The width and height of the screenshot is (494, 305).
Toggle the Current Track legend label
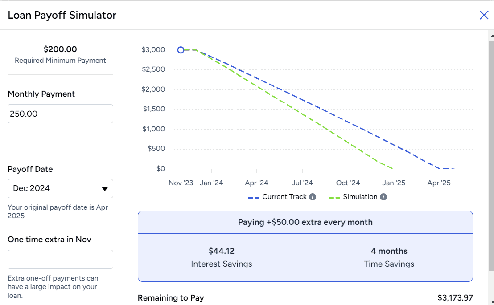point(284,197)
